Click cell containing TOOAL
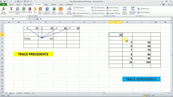This screenshot has width=173, height=97. point(31,39)
